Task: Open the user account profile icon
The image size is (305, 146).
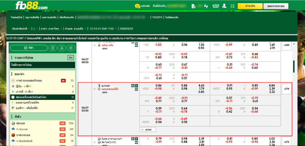Action: click(x=224, y=6)
